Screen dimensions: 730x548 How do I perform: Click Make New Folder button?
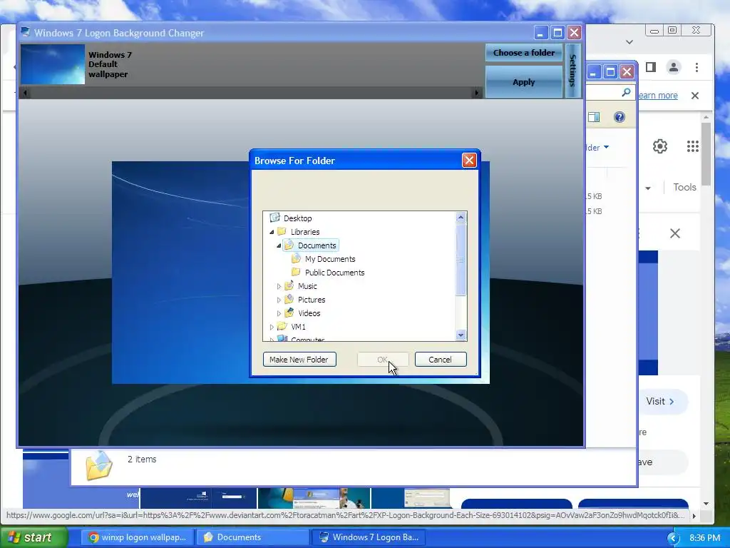click(299, 360)
